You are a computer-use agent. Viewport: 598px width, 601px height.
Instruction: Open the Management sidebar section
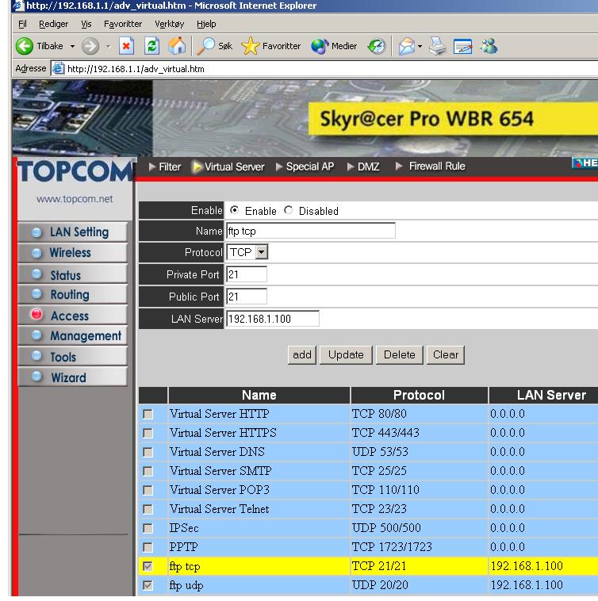coord(72,335)
